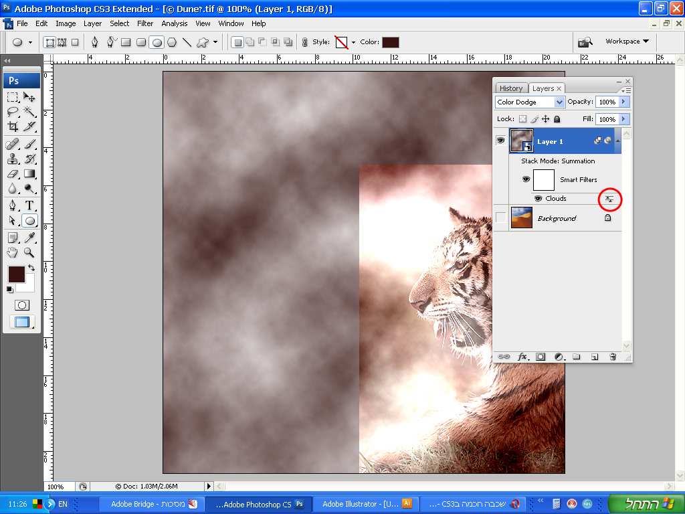
Task: Open the Filter menu
Action: pos(145,23)
